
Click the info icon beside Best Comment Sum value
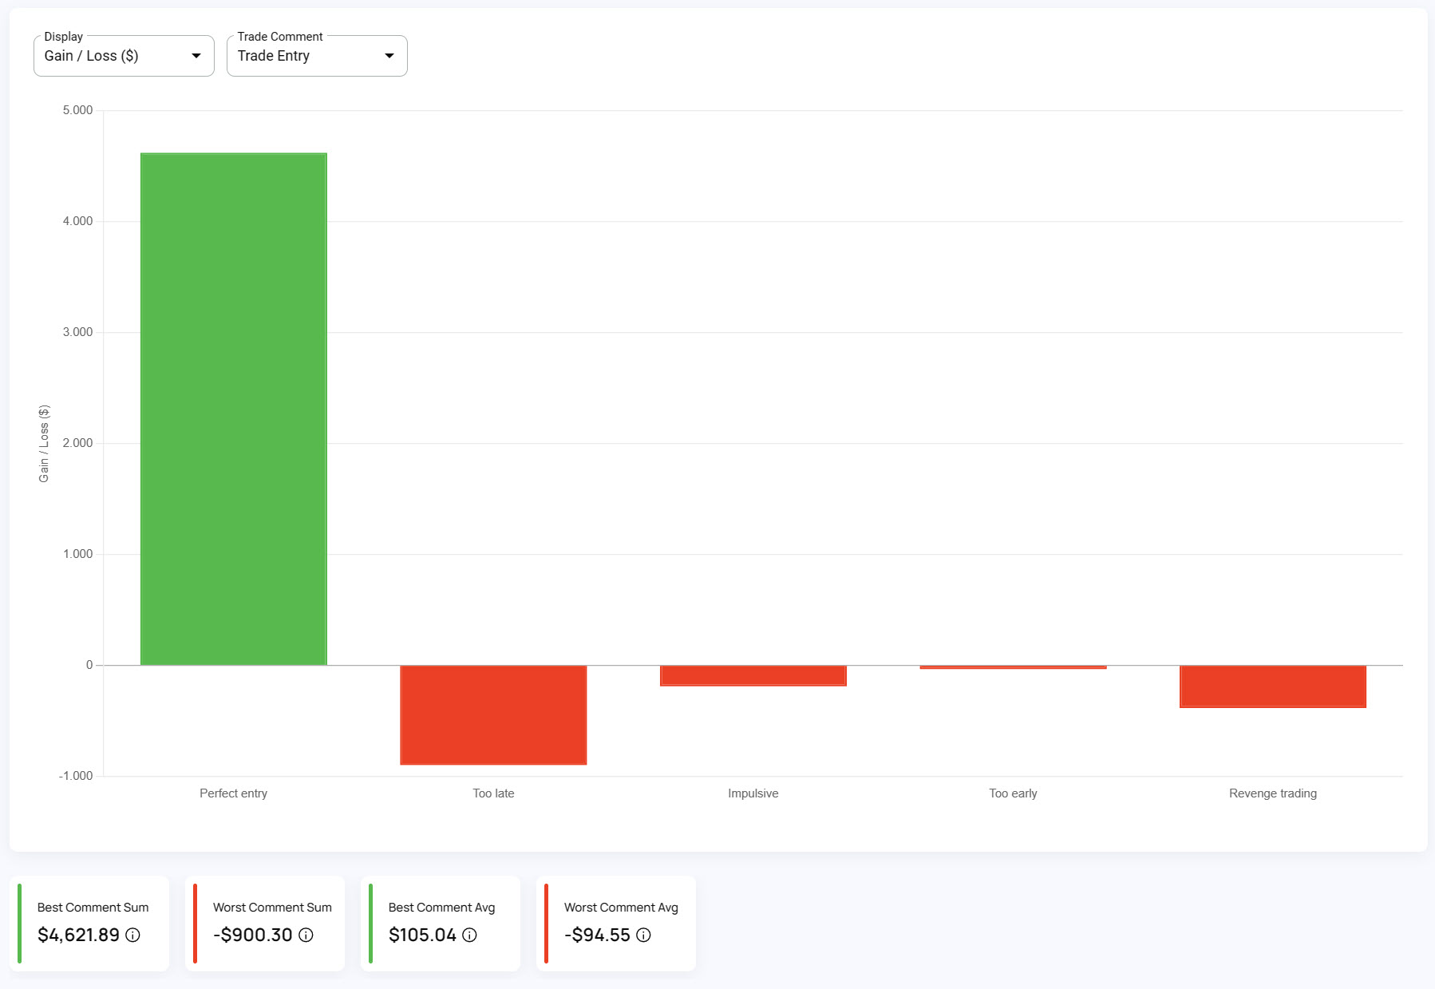(x=132, y=935)
